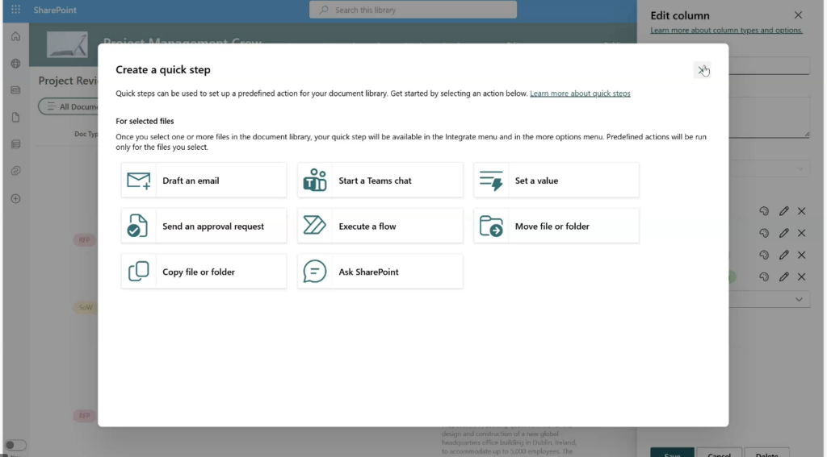827x457 pixels.
Task: Pick the Send an approval request action
Action: point(204,226)
